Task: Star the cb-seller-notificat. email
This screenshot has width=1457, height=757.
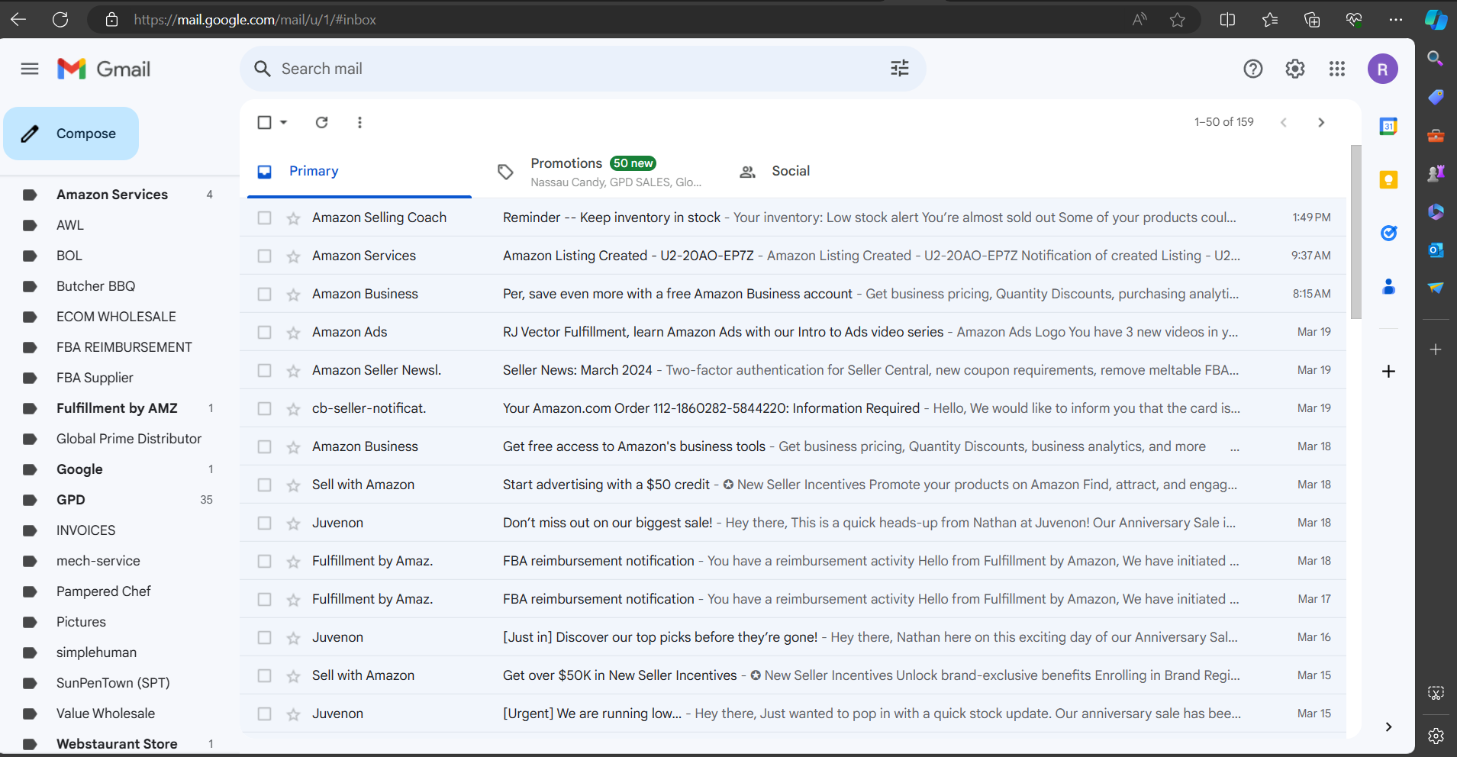Action: click(294, 409)
